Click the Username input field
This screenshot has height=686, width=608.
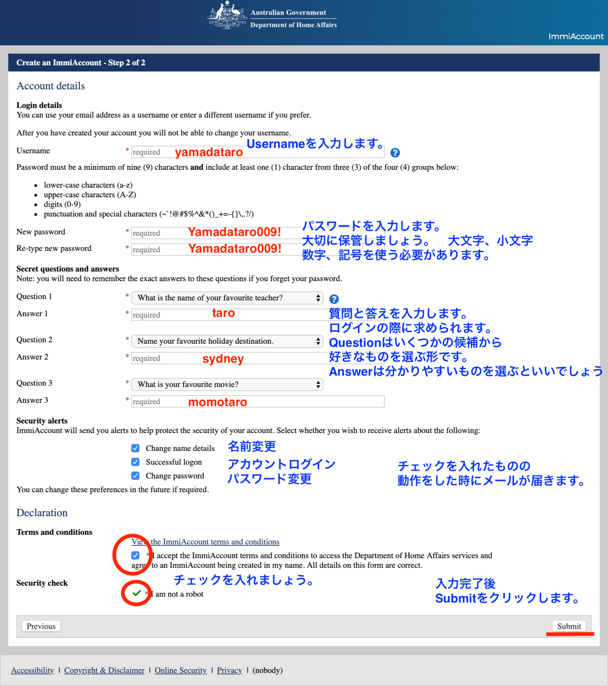coord(258,152)
